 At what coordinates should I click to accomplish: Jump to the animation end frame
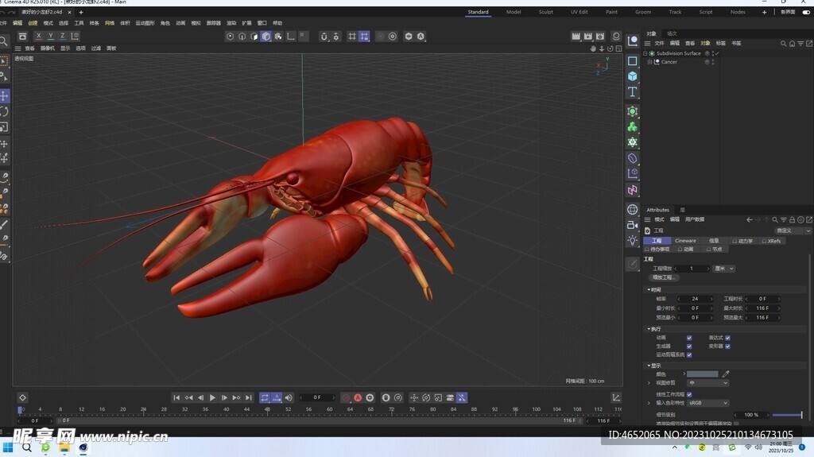[x=249, y=397]
